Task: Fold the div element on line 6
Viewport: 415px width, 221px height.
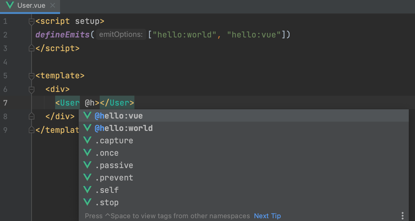Action: coord(31,89)
